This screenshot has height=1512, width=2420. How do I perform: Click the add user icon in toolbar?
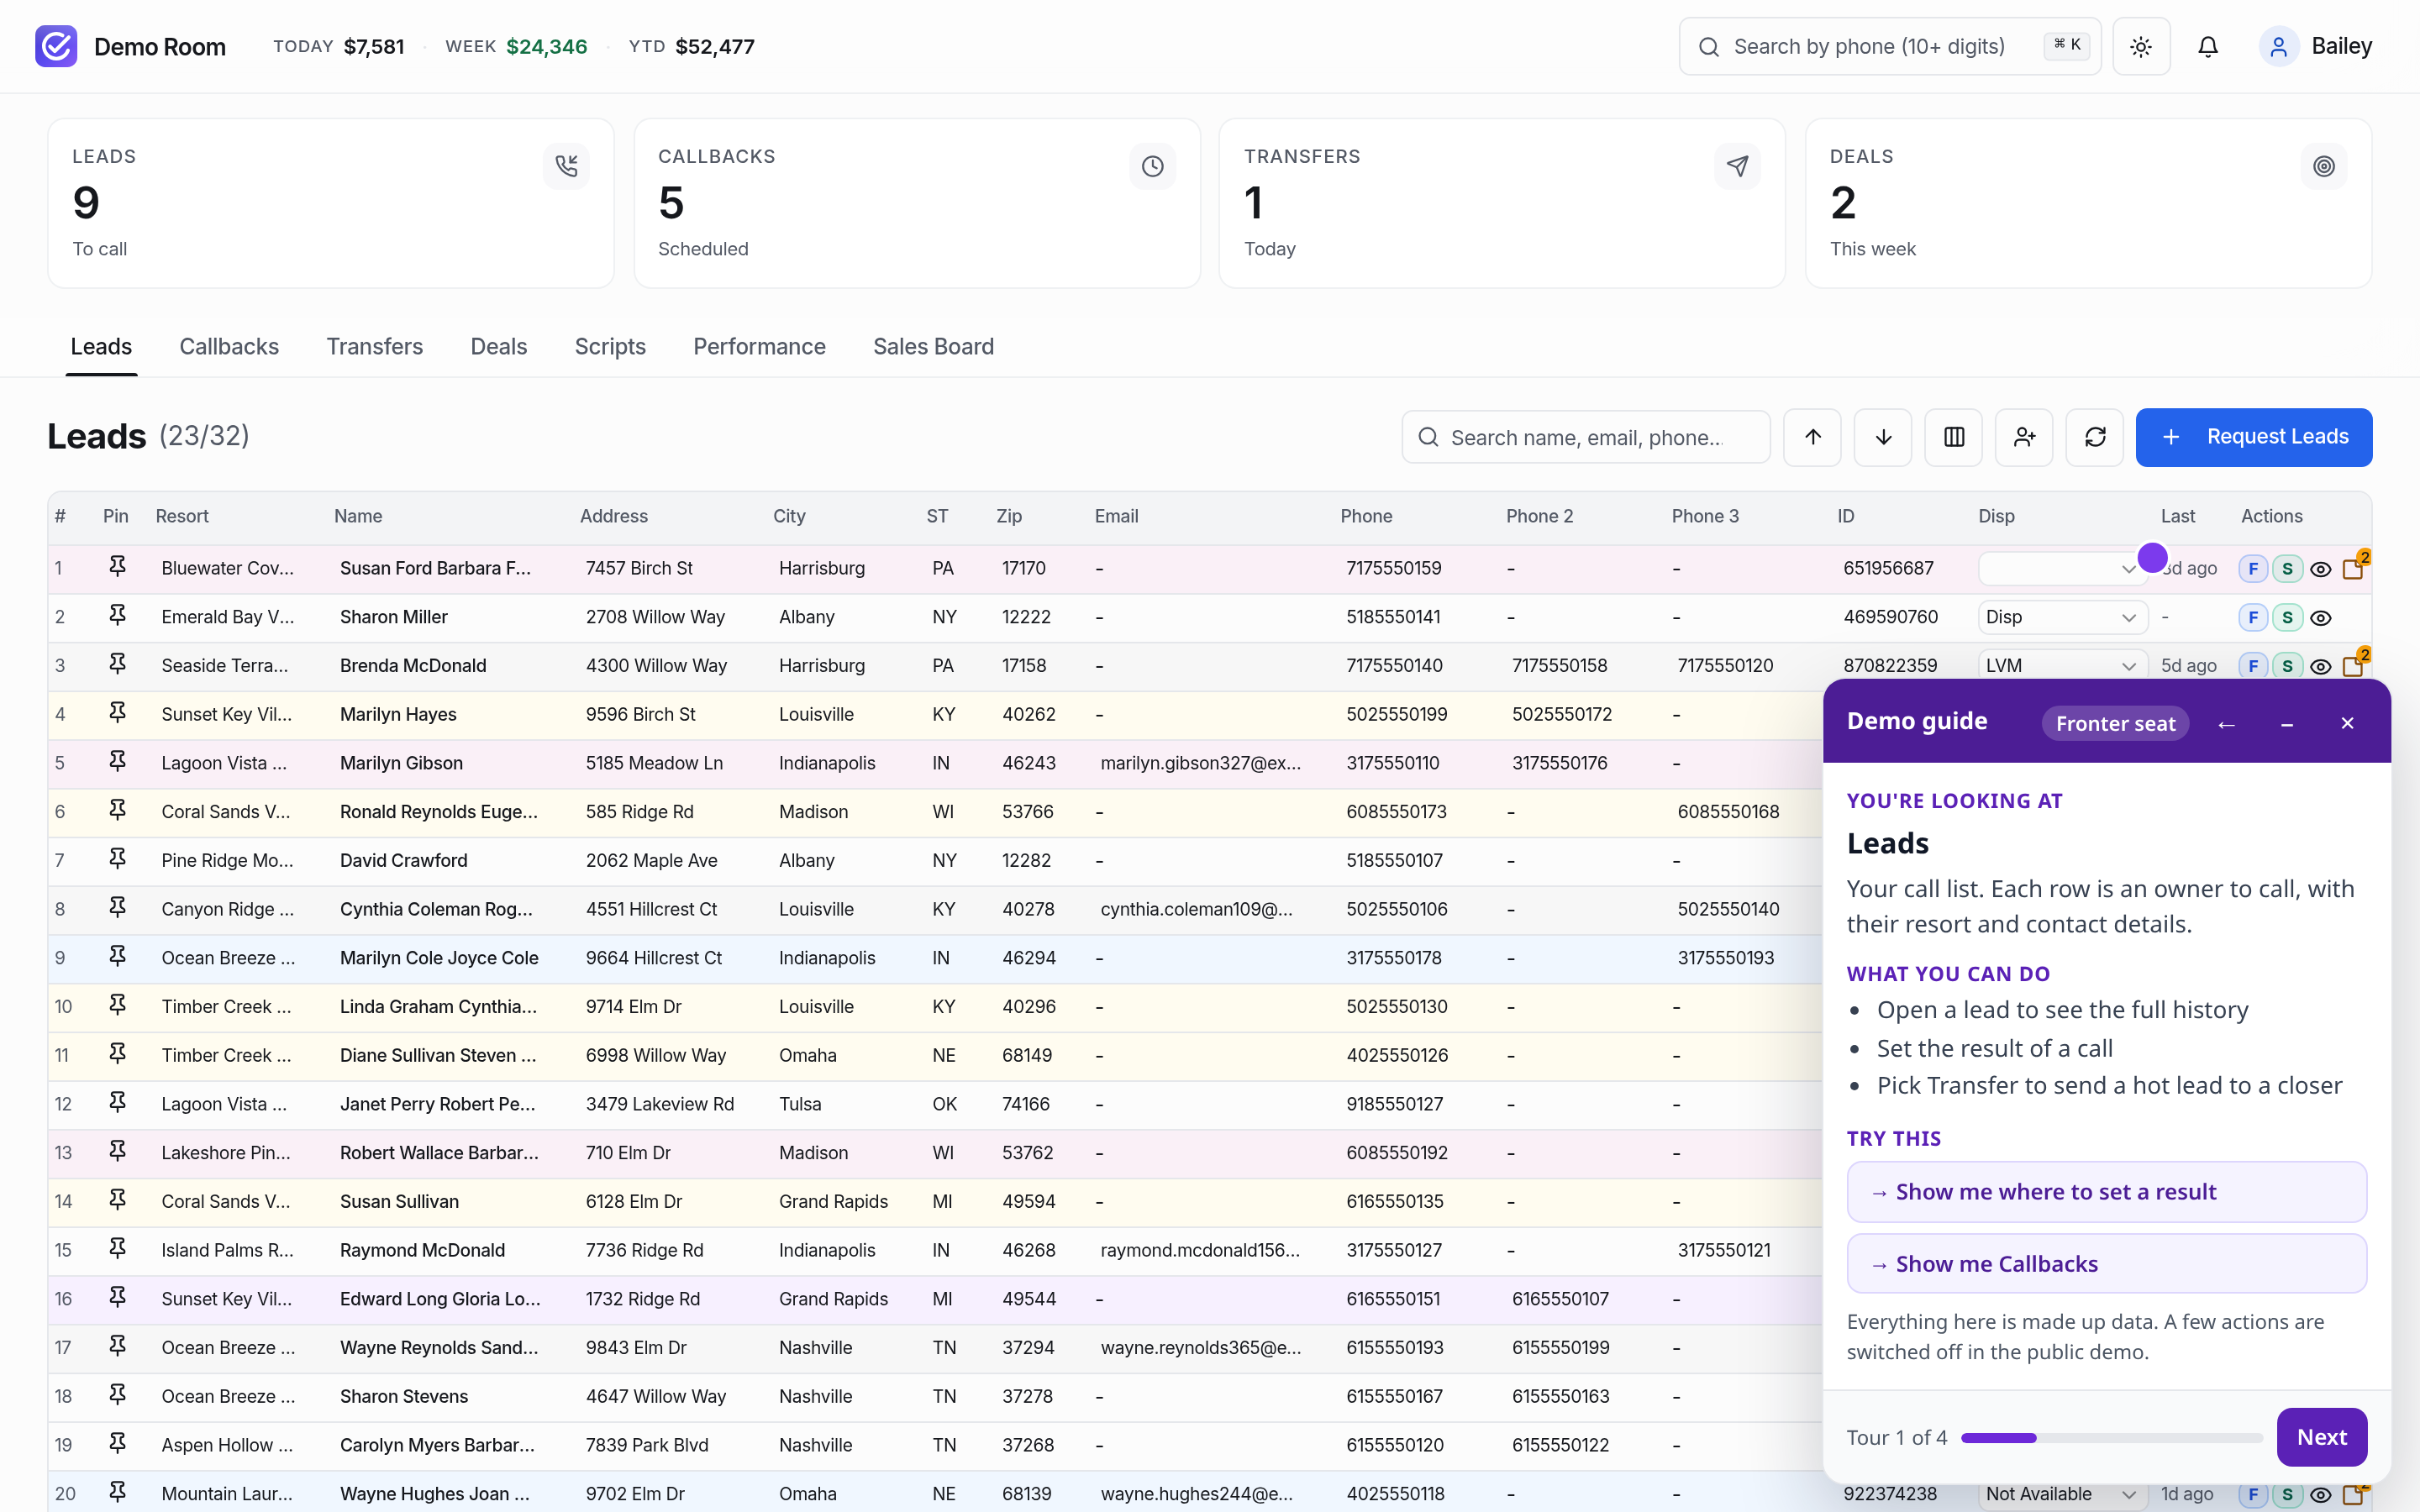click(x=2024, y=437)
